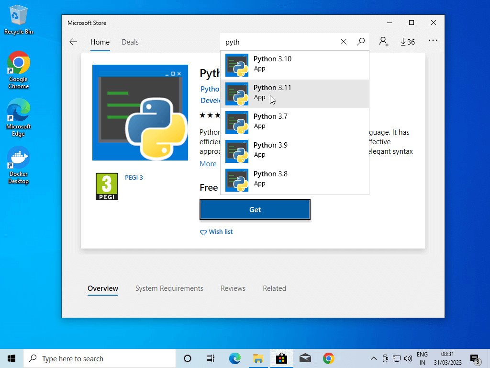Image resolution: width=490 pixels, height=368 pixels.
Task: Open File Explorer from the taskbar
Action: pos(258,358)
